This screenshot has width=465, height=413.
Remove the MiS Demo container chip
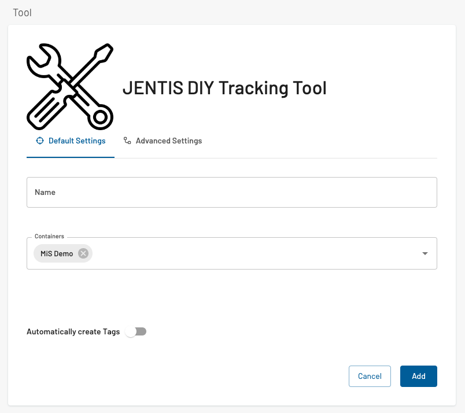coord(83,253)
